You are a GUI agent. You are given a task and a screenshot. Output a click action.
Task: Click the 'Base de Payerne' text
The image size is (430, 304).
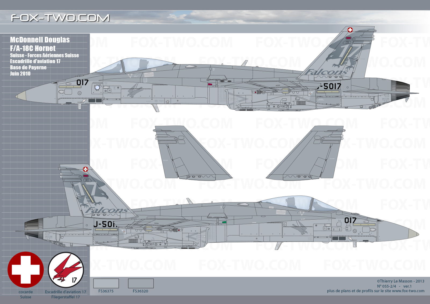click(x=28, y=67)
